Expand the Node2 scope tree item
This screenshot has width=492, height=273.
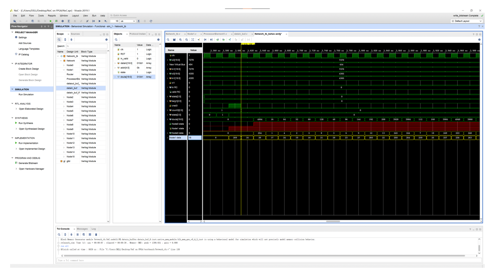[x=64, y=97]
